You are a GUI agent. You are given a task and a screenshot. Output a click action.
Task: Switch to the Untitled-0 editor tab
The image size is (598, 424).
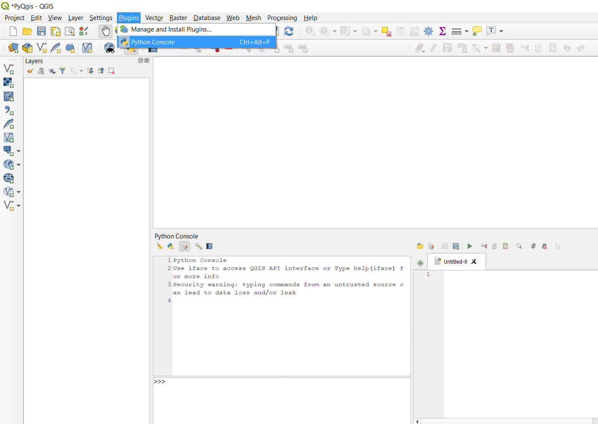click(x=455, y=261)
